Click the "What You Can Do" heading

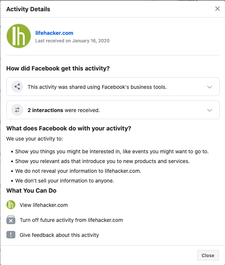pos(31,190)
